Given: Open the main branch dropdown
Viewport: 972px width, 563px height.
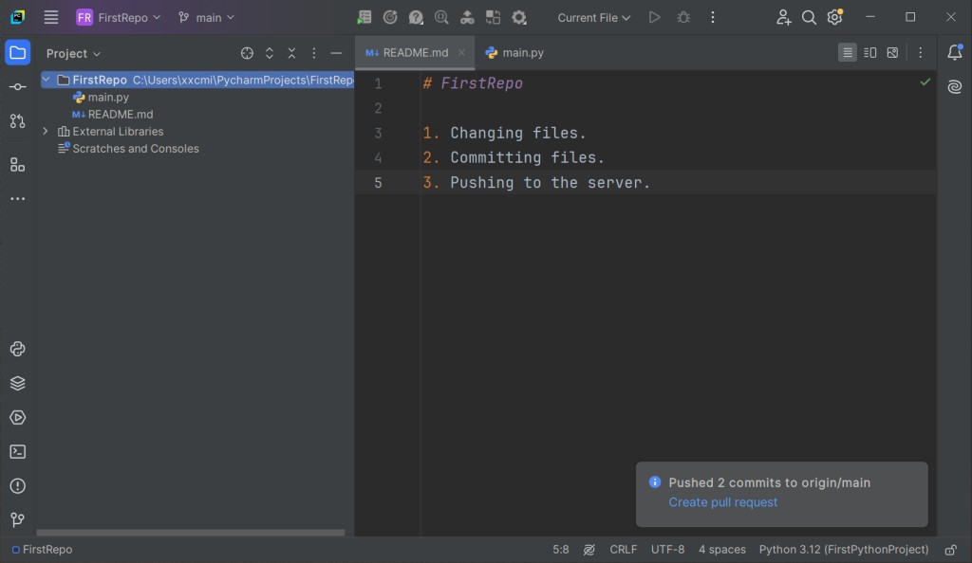Looking at the screenshot, I should [x=206, y=17].
